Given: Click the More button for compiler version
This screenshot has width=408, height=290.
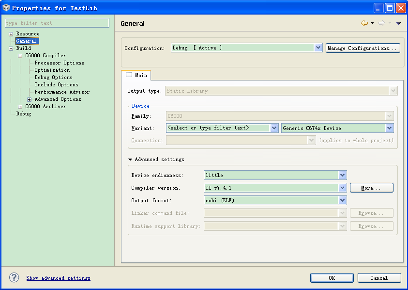Looking at the screenshot, I should click(371, 188).
